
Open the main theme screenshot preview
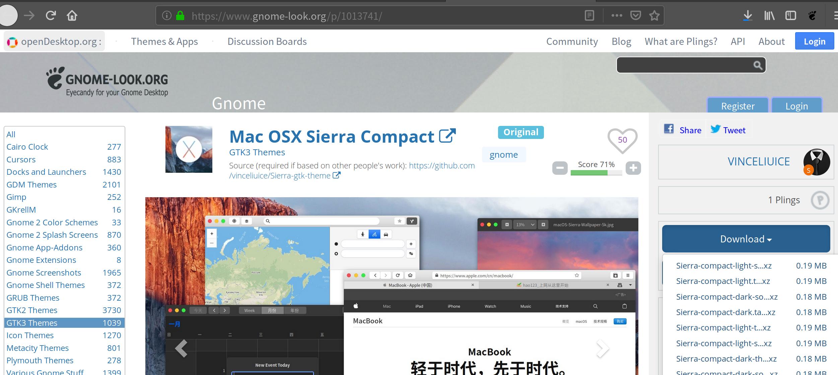(392, 286)
